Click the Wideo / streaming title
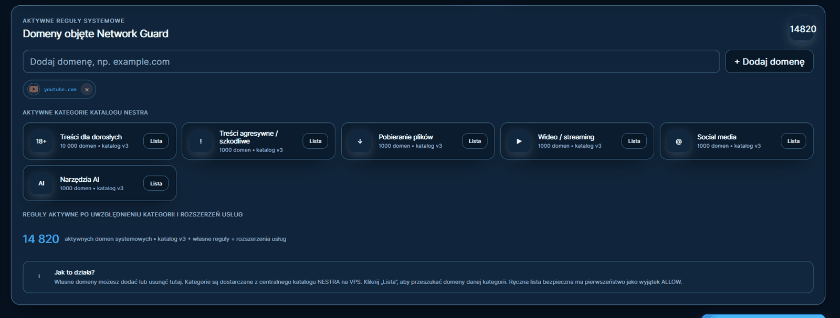The width and height of the screenshot is (840, 318). [566, 137]
